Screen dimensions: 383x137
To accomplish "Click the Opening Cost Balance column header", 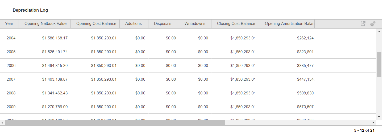I will point(96,24).
